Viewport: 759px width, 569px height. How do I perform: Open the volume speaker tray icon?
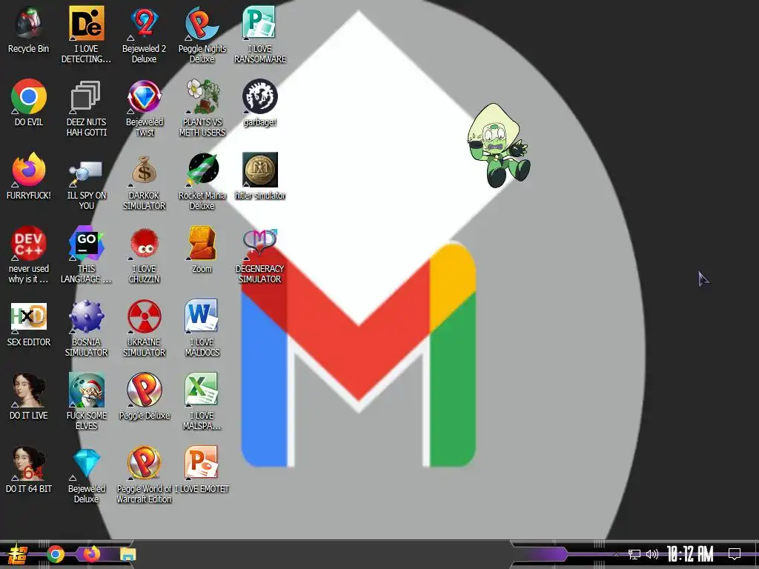click(x=652, y=554)
